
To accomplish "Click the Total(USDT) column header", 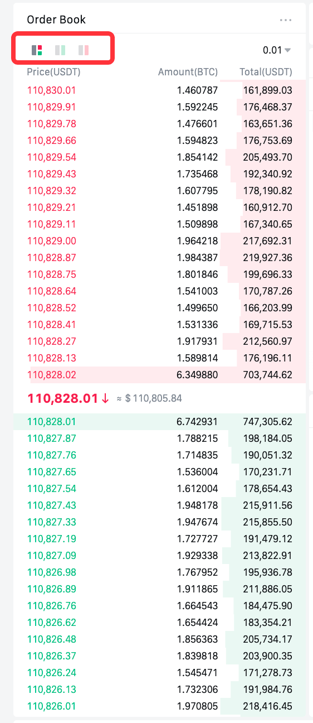I will click(266, 72).
